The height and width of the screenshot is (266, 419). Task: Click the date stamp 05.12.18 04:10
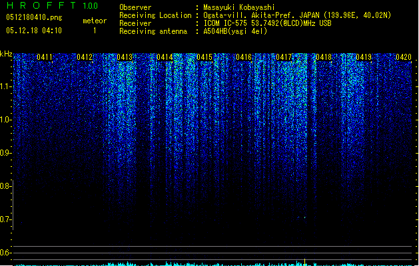click(x=34, y=31)
